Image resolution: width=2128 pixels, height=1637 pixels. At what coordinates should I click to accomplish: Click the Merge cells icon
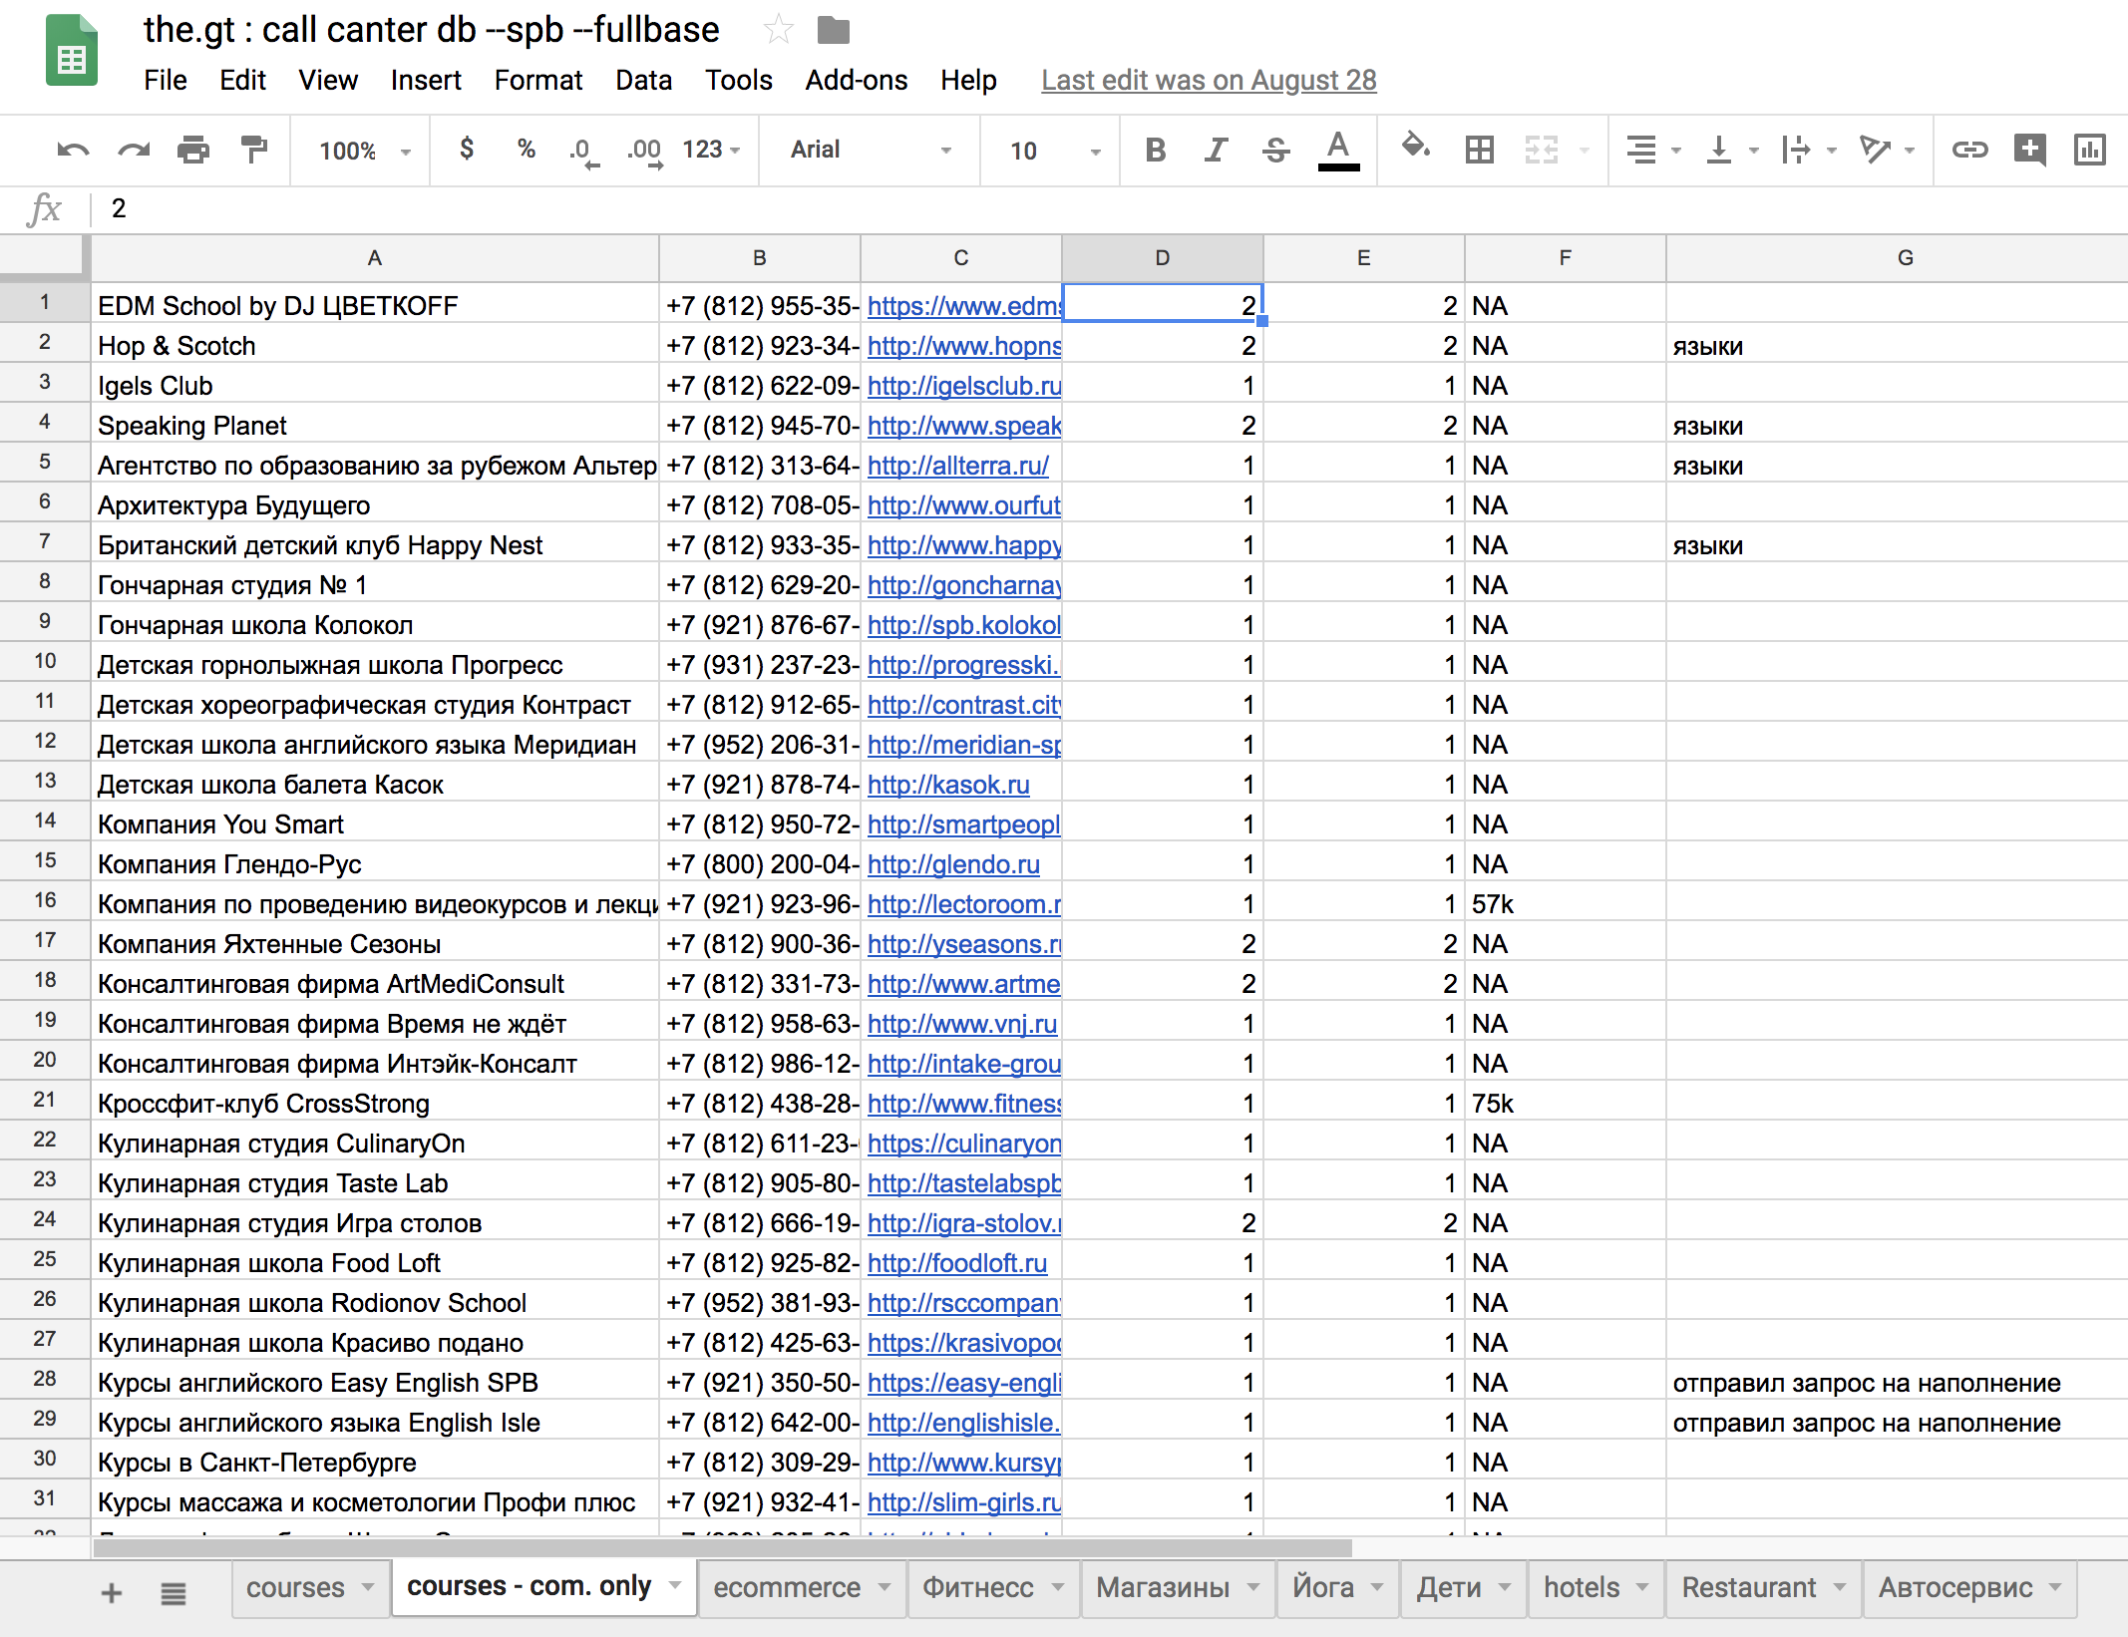(x=1542, y=151)
